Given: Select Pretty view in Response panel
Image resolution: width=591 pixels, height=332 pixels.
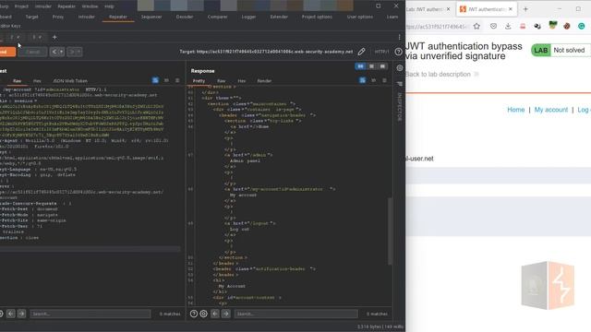Looking at the screenshot, I should click(199, 81).
